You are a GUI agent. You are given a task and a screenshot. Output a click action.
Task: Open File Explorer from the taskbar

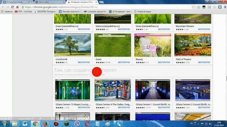[15, 124]
